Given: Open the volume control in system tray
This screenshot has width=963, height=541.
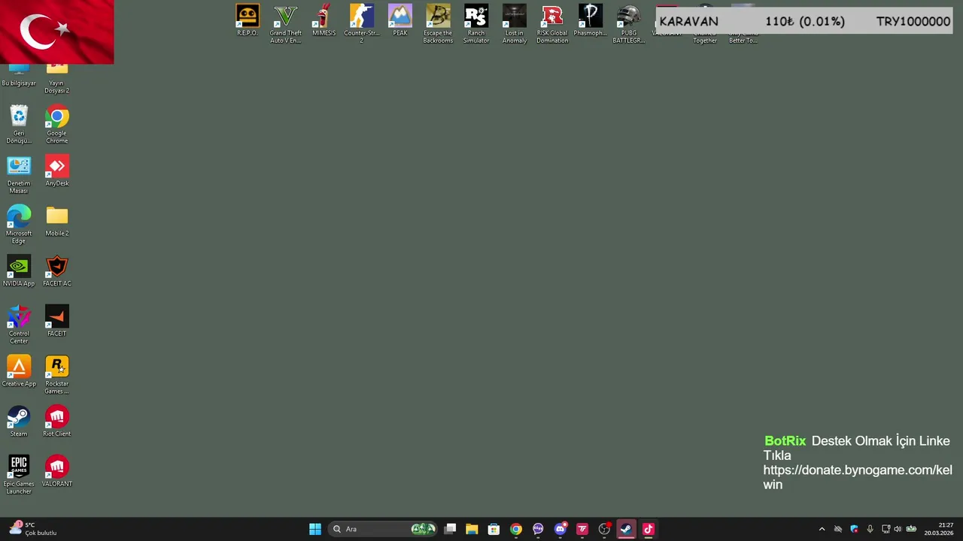Looking at the screenshot, I should [898, 529].
